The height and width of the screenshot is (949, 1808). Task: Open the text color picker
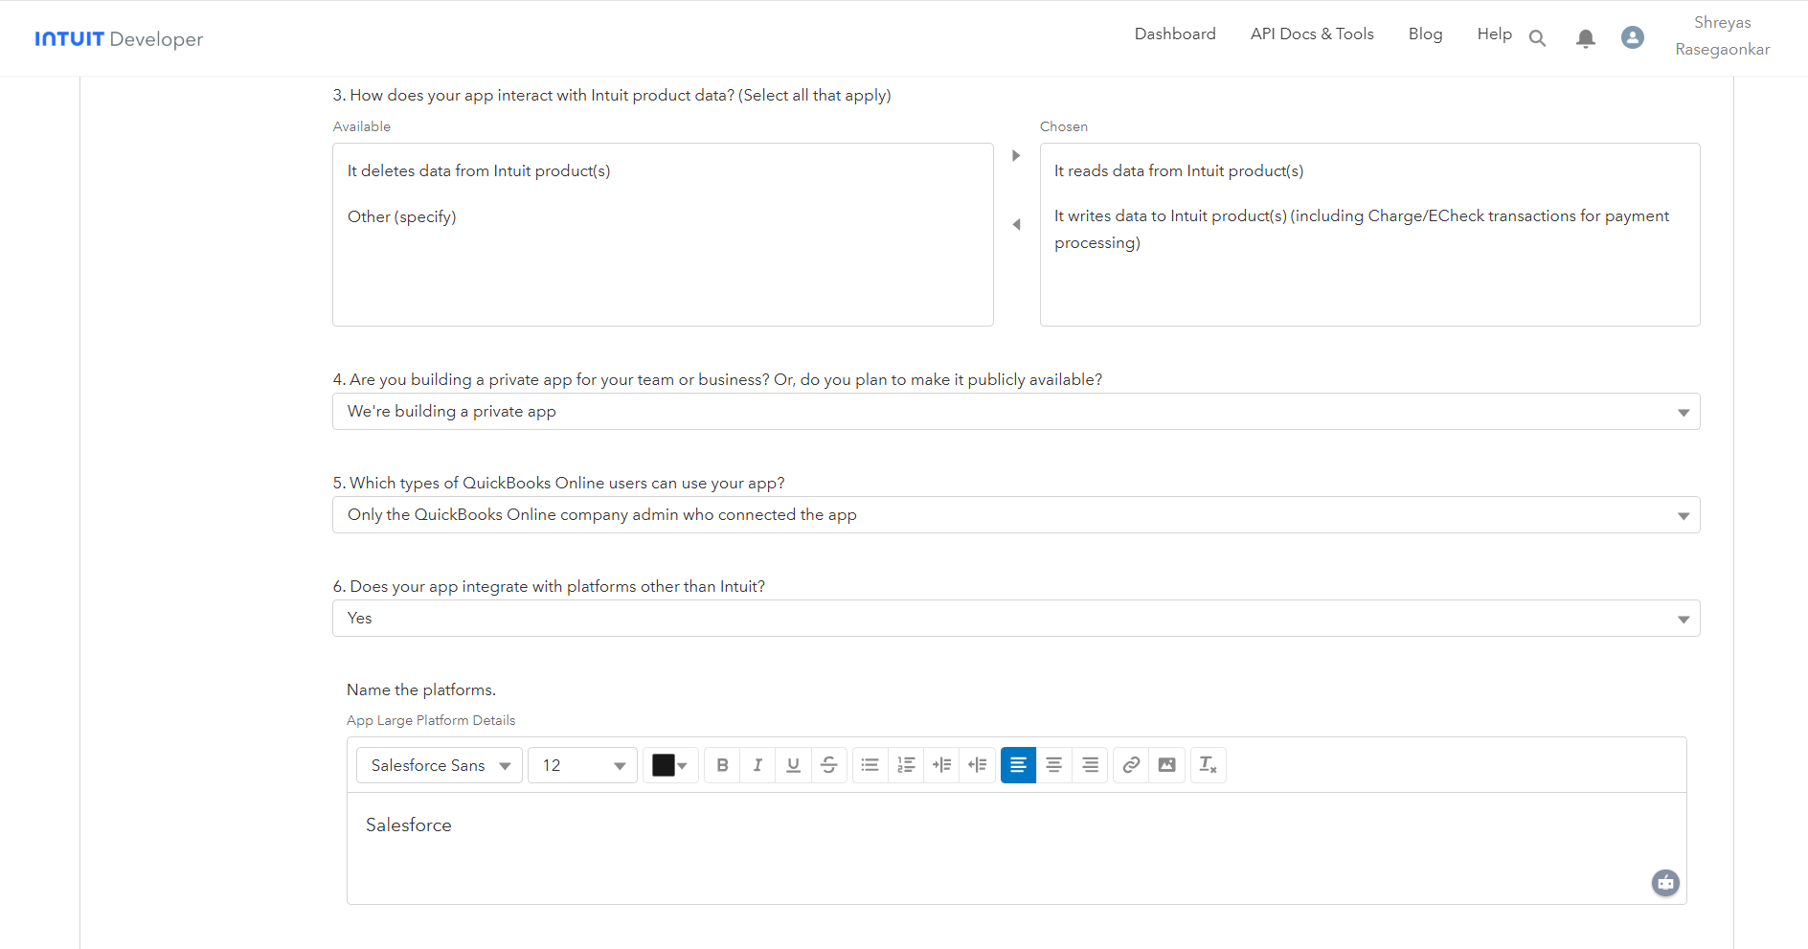click(669, 765)
